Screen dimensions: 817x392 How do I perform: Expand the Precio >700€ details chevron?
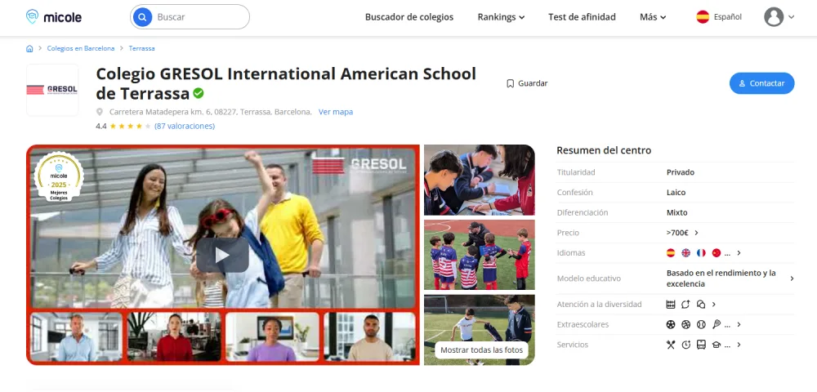pyautogui.click(x=697, y=233)
